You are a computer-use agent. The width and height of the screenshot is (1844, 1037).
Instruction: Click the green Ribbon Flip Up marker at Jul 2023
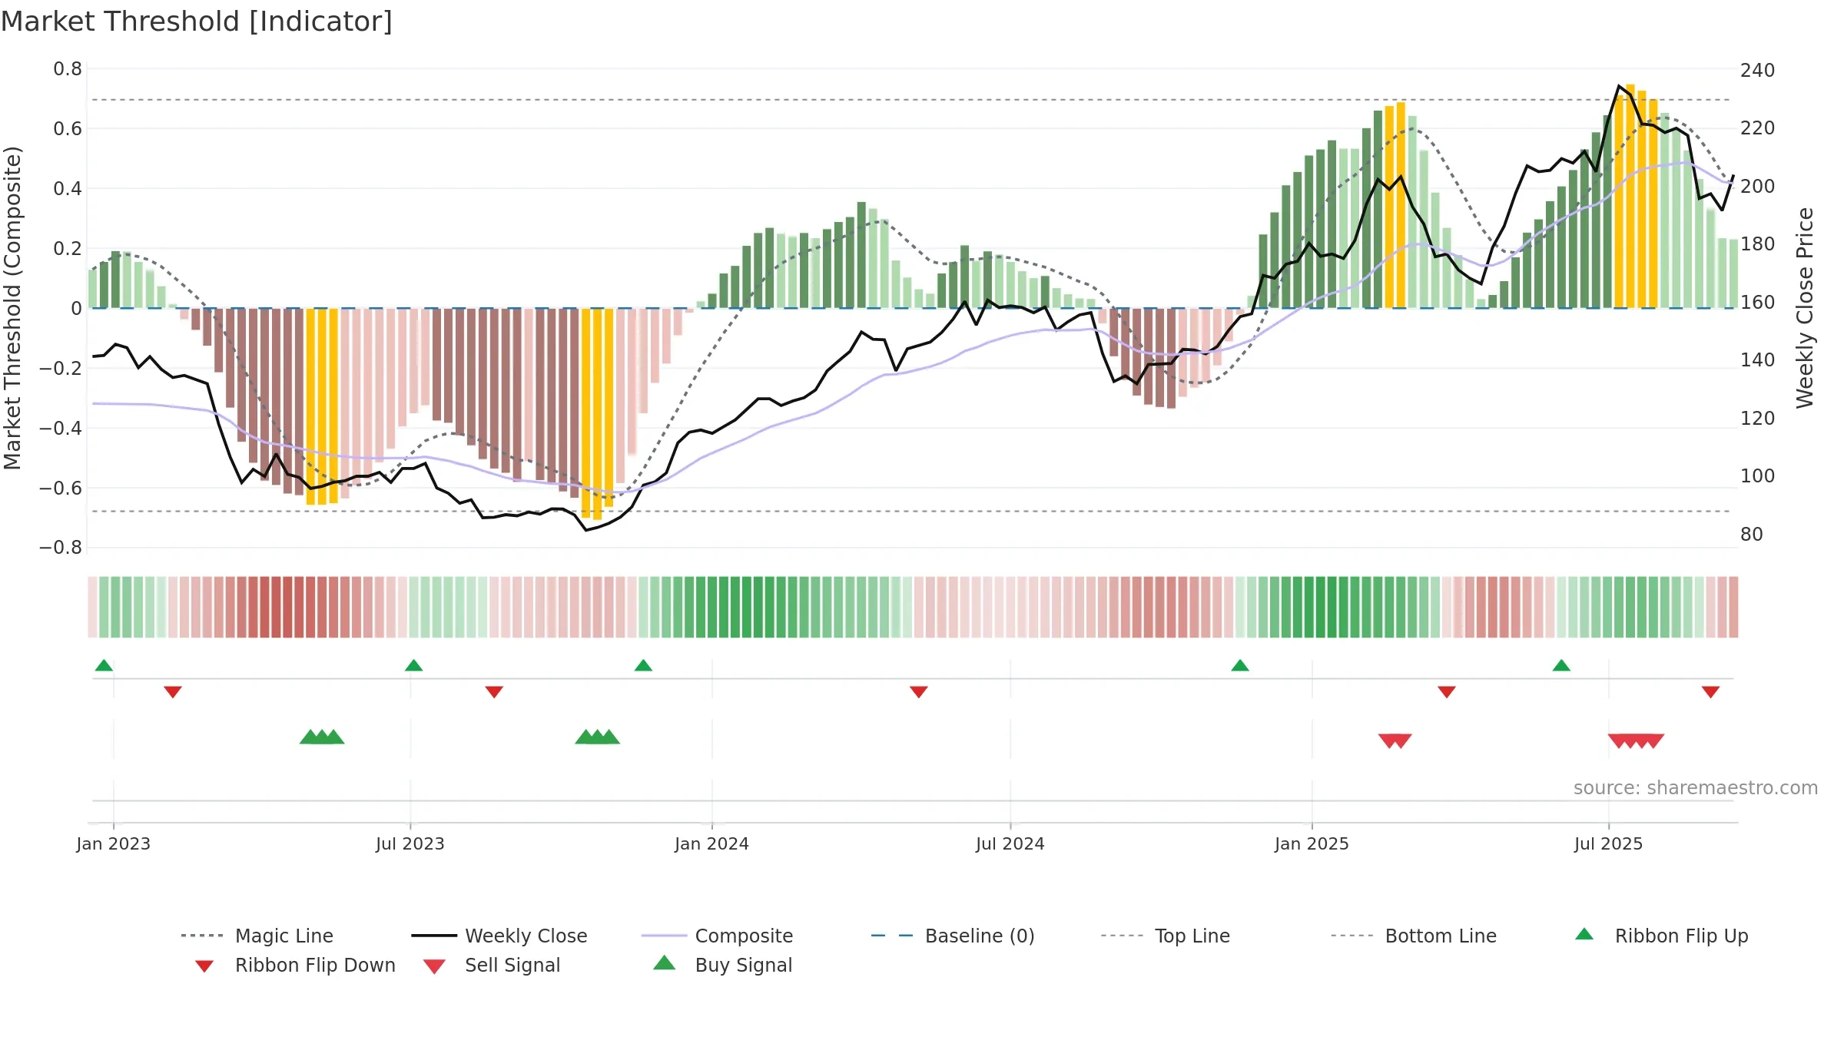(x=413, y=665)
